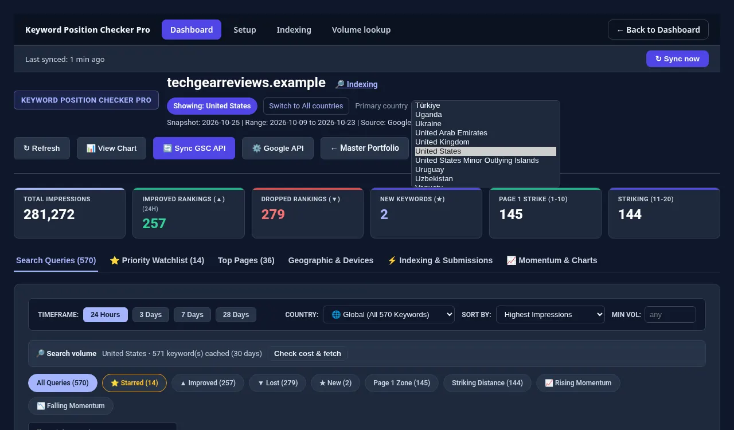The image size is (734, 430).
Task: Open the Country Global filter dropdown
Action: click(x=389, y=315)
